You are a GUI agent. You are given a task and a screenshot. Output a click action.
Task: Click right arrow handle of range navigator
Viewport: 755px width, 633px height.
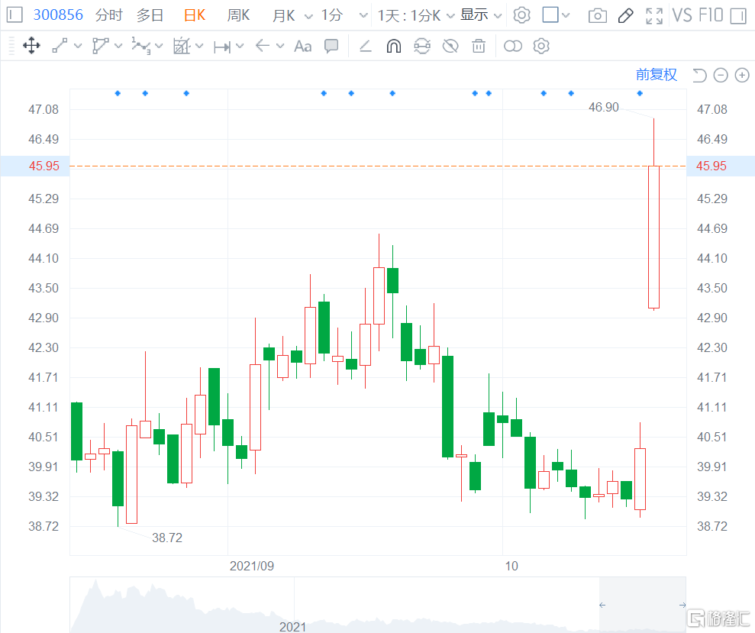[682, 605]
